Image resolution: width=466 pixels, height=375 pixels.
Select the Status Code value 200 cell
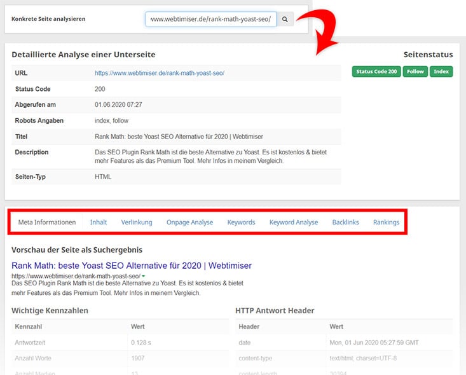tap(100, 89)
